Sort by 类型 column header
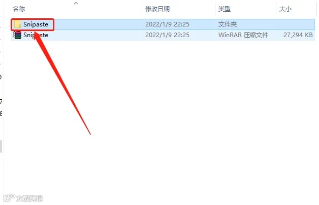Screen dimensions: 319x205 pyautogui.click(x=225, y=9)
